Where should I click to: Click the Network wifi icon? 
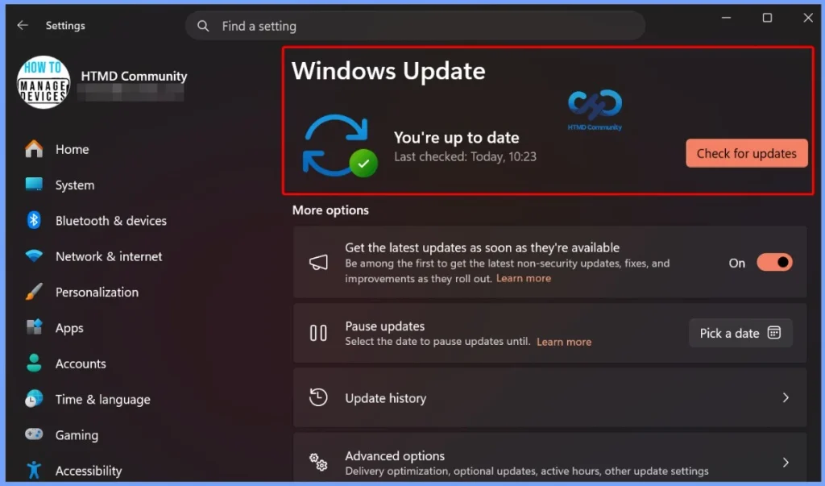tap(34, 256)
